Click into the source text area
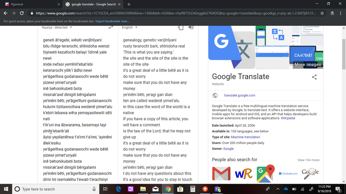The height and width of the screenshot is (194, 346). point(78,110)
